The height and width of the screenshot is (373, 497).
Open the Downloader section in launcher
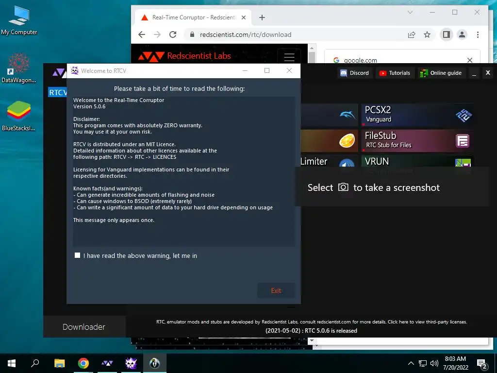tap(84, 327)
